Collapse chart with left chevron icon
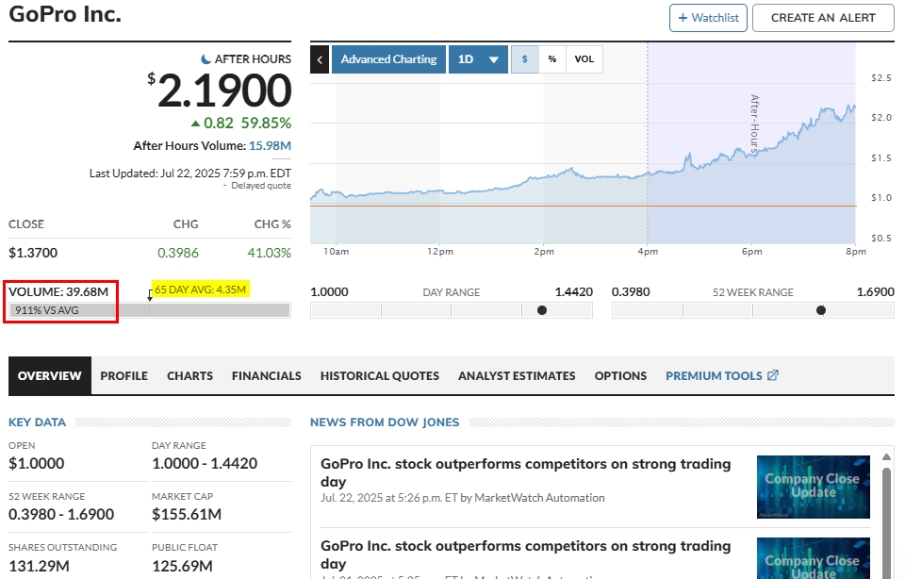 (x=320, y=59)
